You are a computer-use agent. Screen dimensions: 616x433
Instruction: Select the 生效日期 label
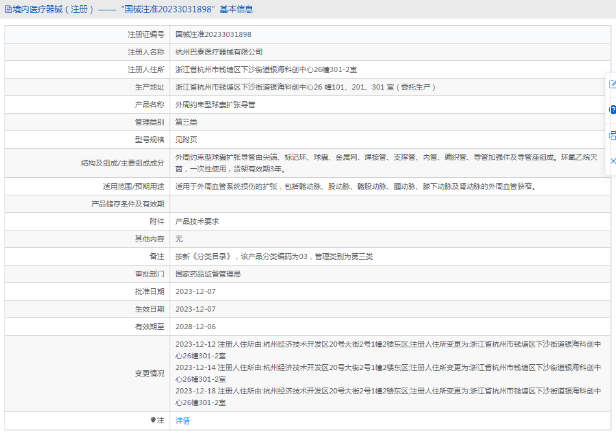click(149, 310)
